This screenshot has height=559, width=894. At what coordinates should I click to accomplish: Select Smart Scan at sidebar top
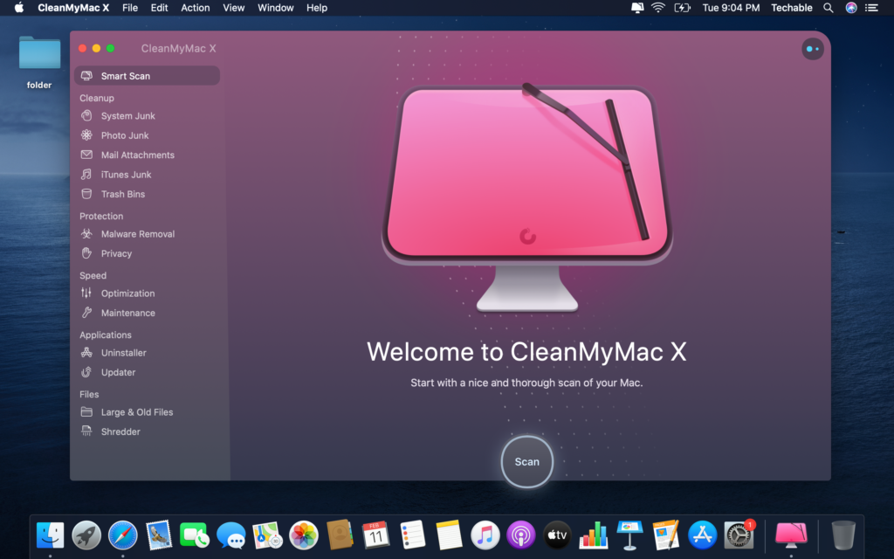(125, 76)
